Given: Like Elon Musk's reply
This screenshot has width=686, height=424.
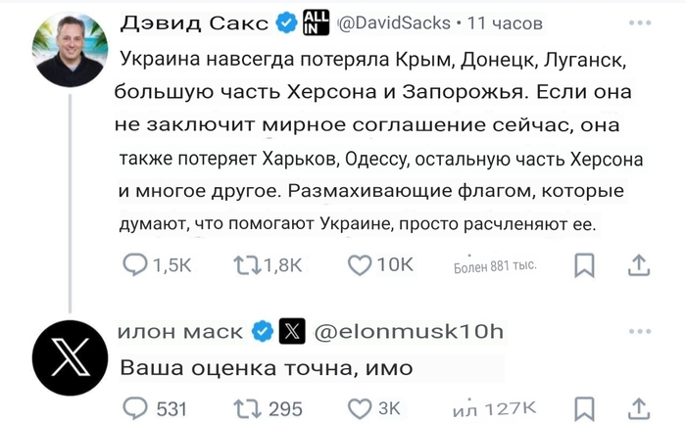Looking at the screenshot, I should [361, 408].
